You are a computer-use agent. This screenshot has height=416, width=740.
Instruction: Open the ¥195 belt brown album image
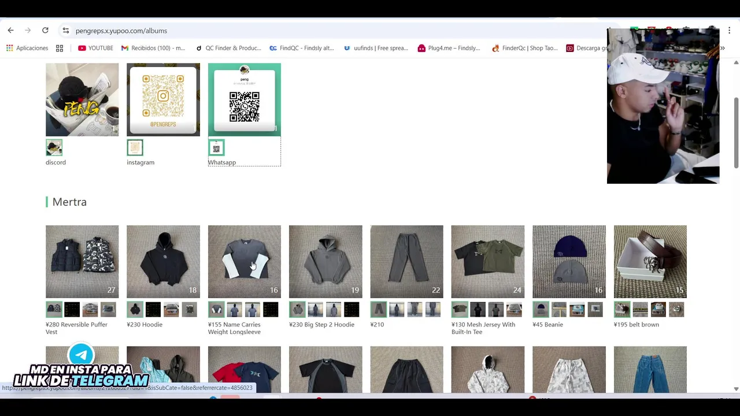click(x=650, y=262)
